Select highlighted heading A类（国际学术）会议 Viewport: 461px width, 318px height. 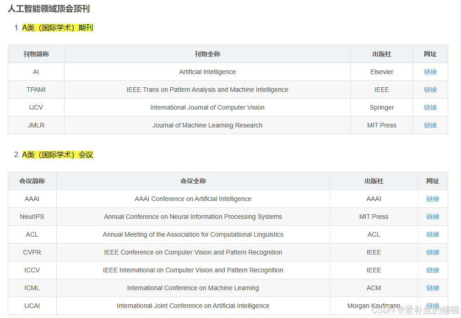point(58,154)
